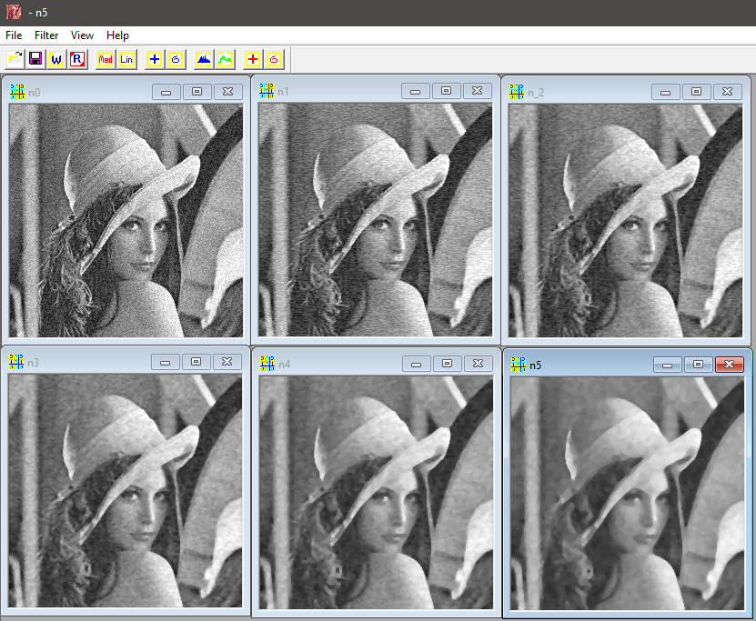
Task: Minimize the n0 child window
Action: click(x=166, y=92)
